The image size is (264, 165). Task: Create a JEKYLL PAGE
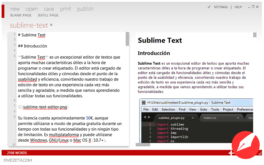pyautogui.click(x=48, y=15)
